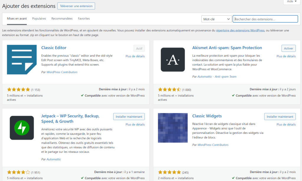This screenshot has height=181, width=302.
Task: Open WordPress Contributors link under Classic Widgets
Action: 213,145
